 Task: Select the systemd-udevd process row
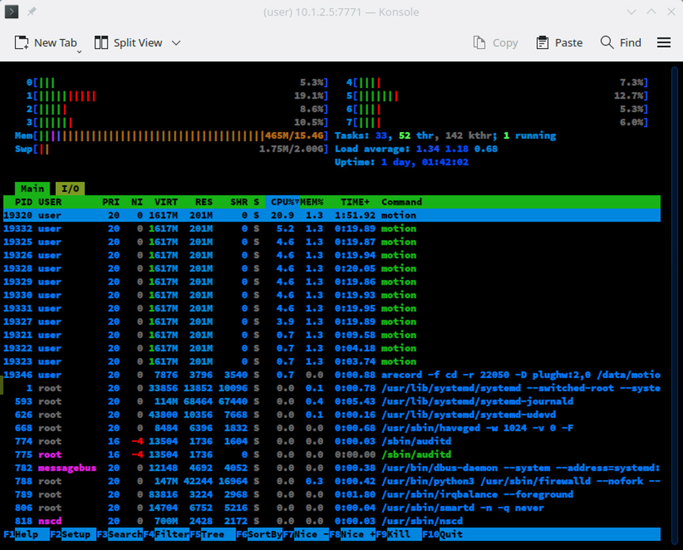click(x=332, y=415)
